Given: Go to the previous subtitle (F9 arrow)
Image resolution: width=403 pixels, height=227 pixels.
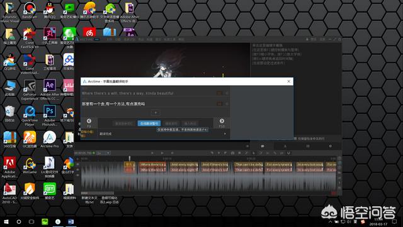Looking at the screenshot, I should coord(89,121).
